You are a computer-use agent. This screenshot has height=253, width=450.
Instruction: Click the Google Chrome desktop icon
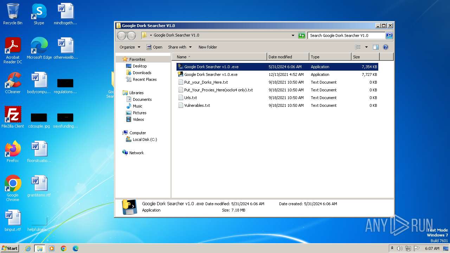point(13,188)
